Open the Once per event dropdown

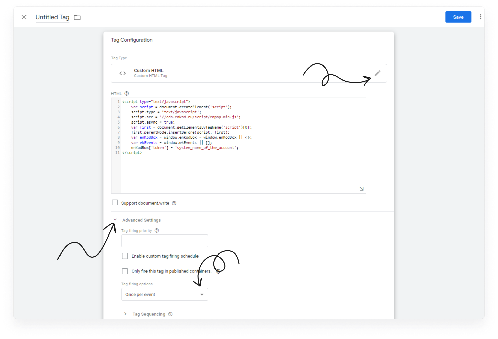(x=165, y=294)
